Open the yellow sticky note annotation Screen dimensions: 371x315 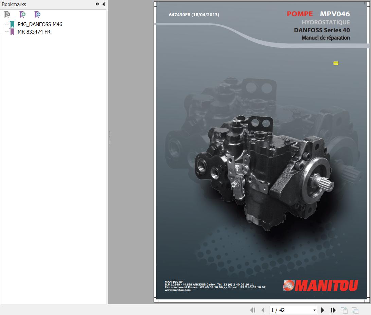336,63
